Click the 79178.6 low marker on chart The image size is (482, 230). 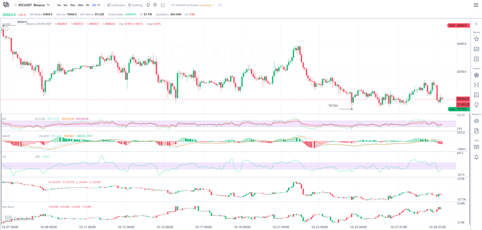pyautogui.click(x=333, y=106)
